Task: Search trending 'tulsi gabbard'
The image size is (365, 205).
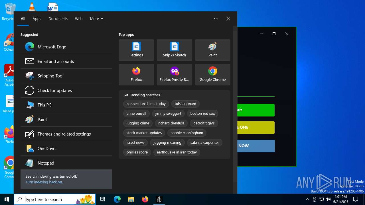Action: click(x=185, y=104)
